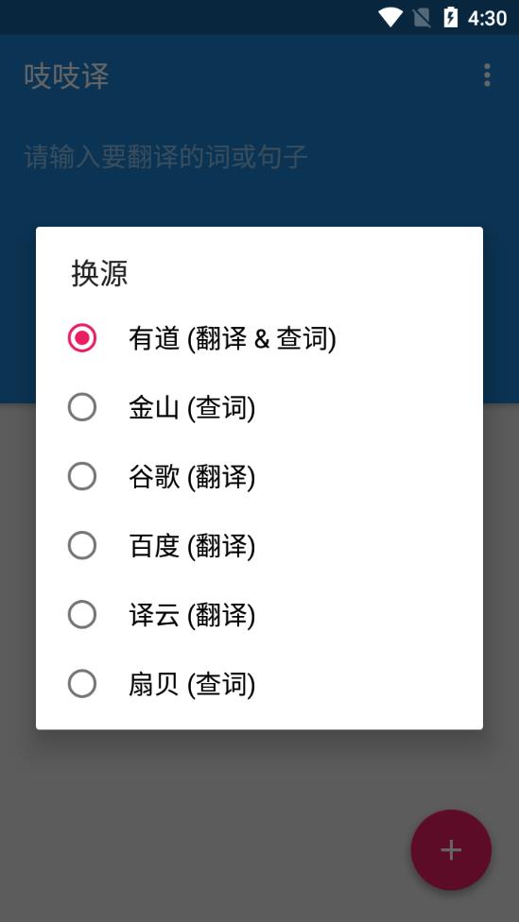Choose the 谷歌 (翻译) option text
519x922 pixels.
tap(193, 477)
